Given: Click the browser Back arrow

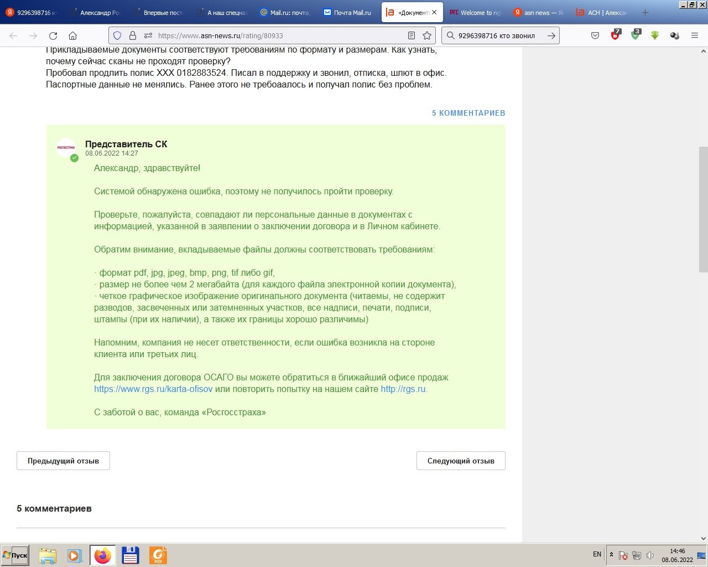Looking at the screenshot, I should click(x=13, y=35).
